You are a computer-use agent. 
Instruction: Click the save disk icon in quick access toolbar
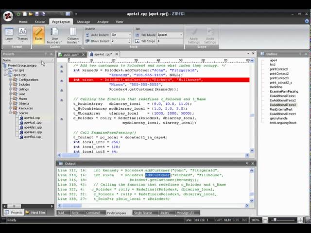click(37, 14)
